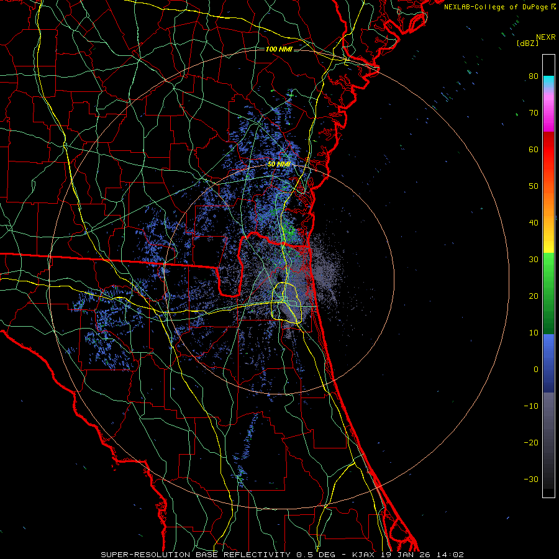
Task: Click the -30 value on the dBZ scale
Action: pyautogui.click(x=531, y=479)
